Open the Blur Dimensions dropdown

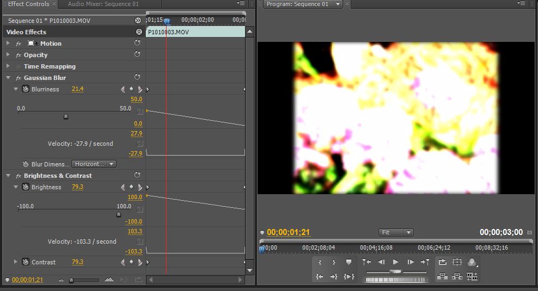tap(95, 164)
